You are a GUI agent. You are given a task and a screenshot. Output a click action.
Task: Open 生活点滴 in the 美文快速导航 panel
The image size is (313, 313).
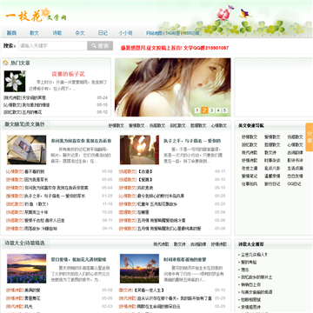click(x=296, y=168)
